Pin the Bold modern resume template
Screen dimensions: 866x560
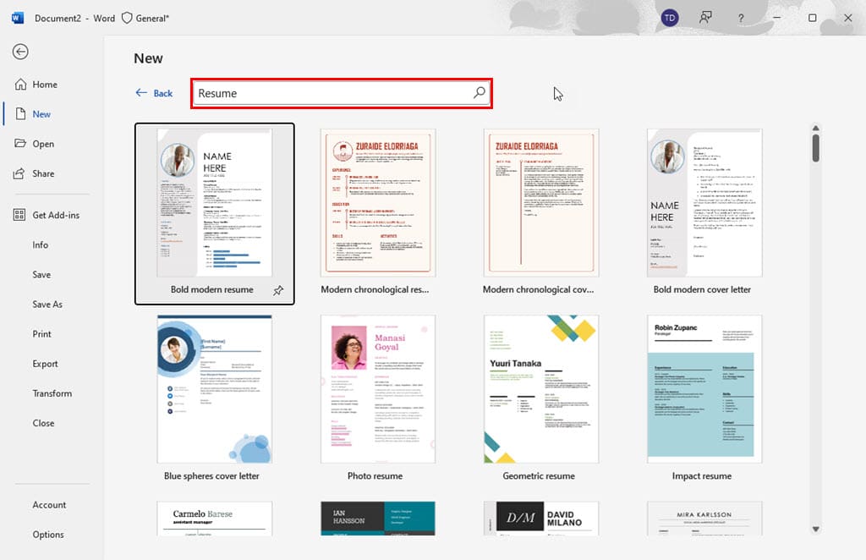click(x=278, y=290)
